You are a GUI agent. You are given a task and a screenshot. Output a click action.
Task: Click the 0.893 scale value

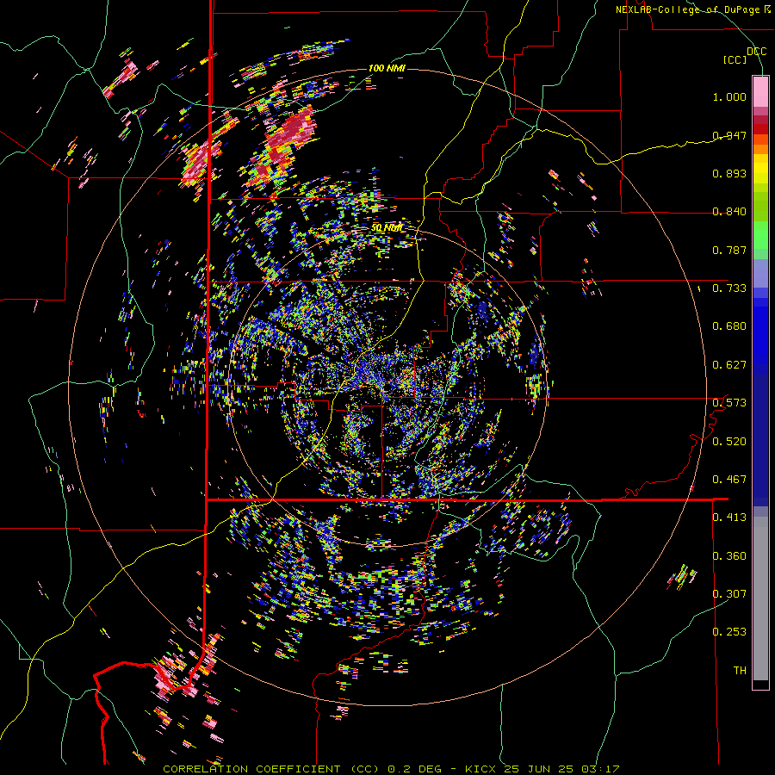tap(729, 173)
